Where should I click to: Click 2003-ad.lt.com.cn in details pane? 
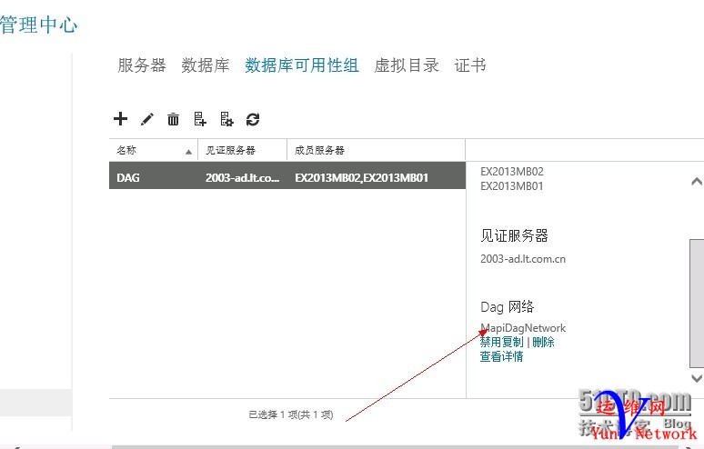(523, 259)
